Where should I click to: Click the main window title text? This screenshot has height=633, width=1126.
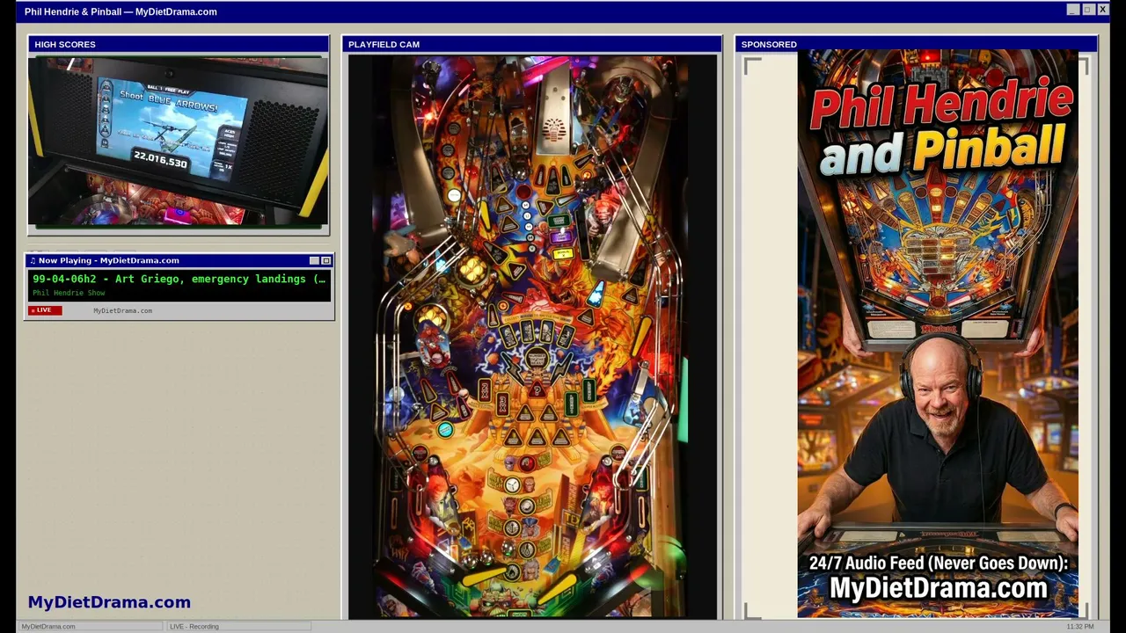(x=121, y=11)
